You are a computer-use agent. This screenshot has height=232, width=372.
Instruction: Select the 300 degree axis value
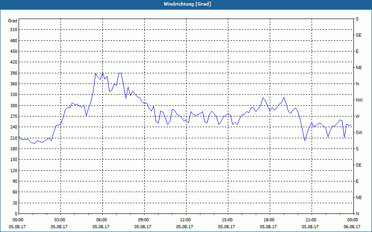(14, 106)
